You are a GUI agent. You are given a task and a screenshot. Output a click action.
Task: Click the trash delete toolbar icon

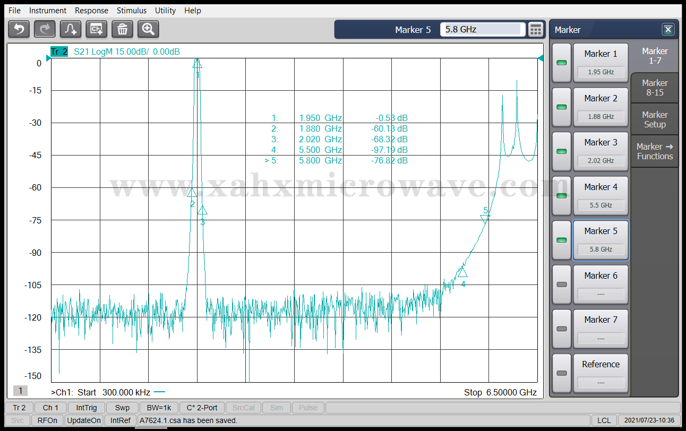tap(122, 29)
